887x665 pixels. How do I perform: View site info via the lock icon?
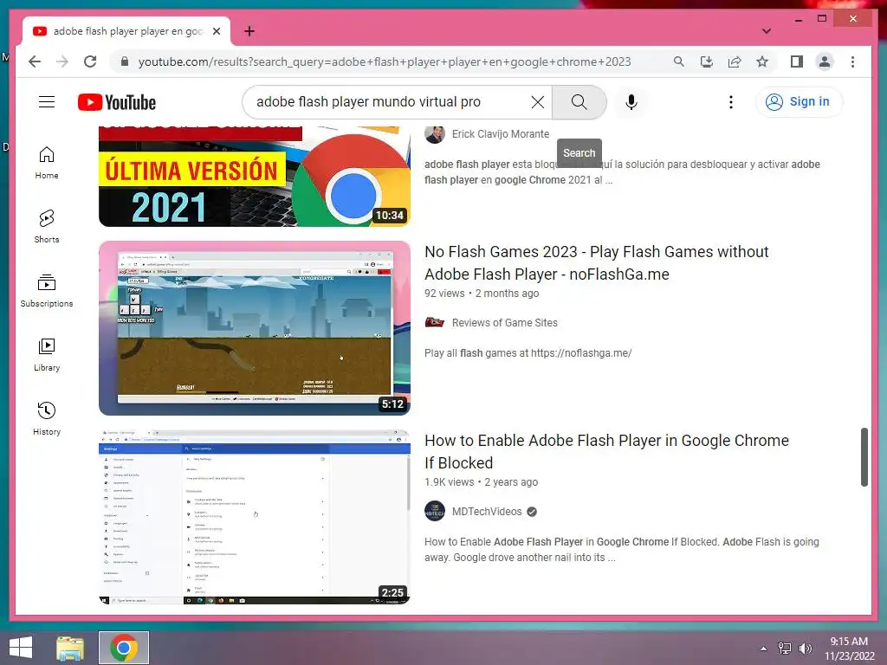coord(125,61)
